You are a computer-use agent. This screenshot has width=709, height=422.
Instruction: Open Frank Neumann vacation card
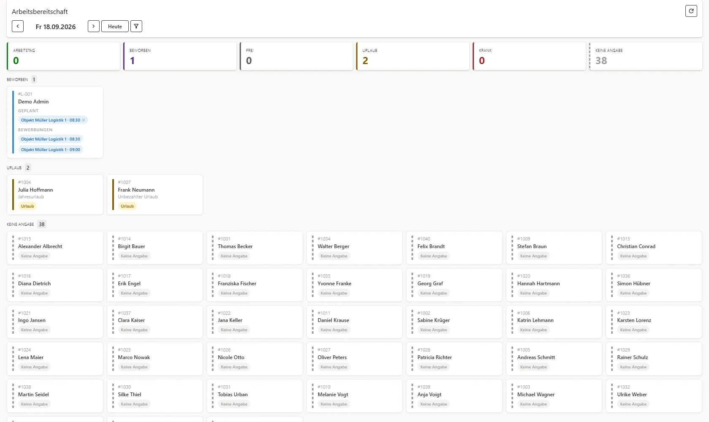pyautogui.click(x=155, y=195)
